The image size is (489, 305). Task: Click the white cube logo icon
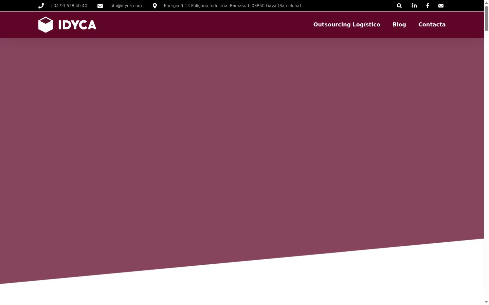[x=46, y=25]
